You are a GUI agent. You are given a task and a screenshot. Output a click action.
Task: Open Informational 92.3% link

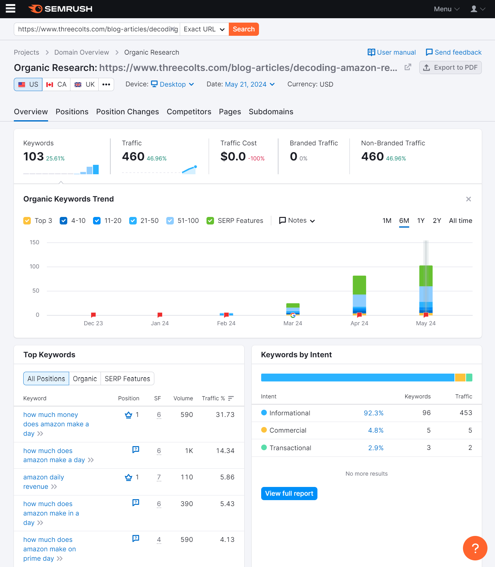coord(374,413)
